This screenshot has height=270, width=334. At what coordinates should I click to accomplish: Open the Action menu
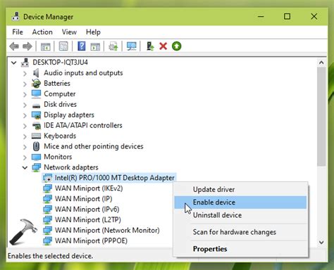[42, 32]
